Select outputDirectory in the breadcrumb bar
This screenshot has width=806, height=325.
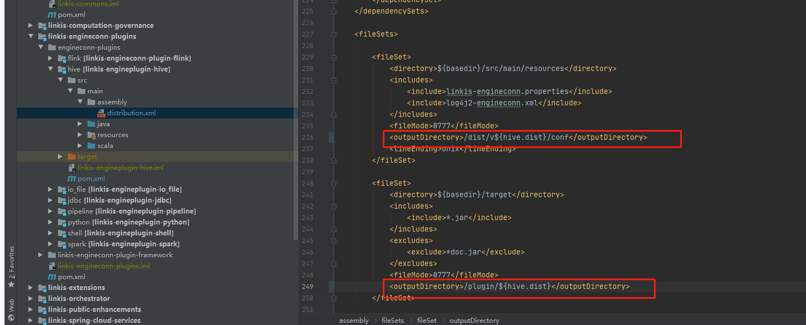click(474, 321)
